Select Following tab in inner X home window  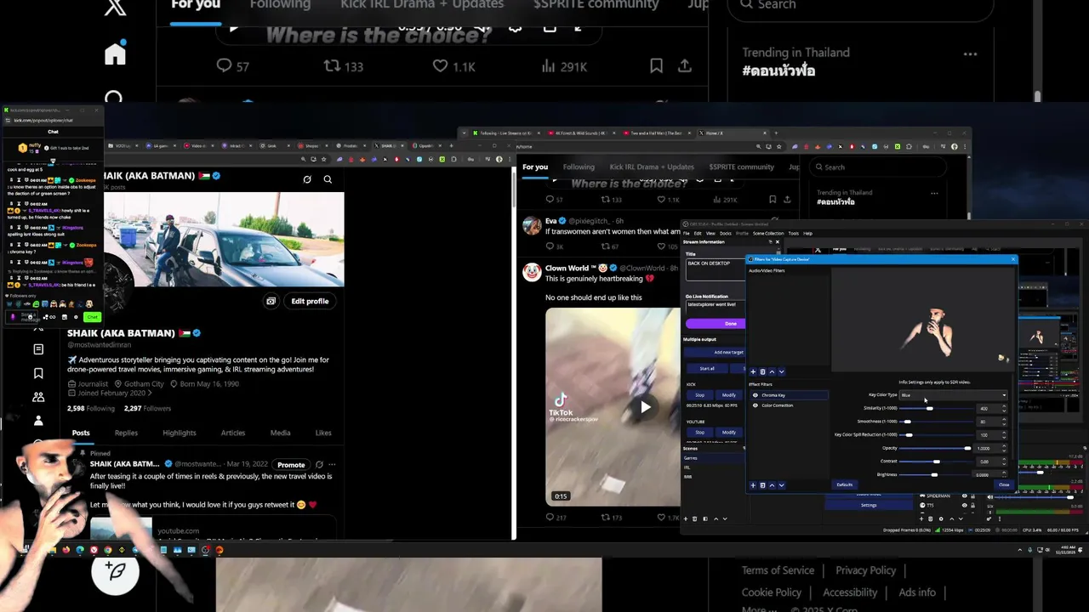pyautogui.click(x=579, y=167)
